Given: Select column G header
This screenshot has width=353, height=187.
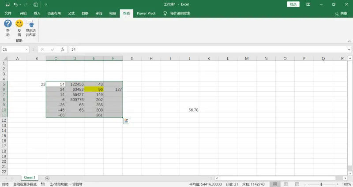Looking at the screenshot, I should click(132, 59).
